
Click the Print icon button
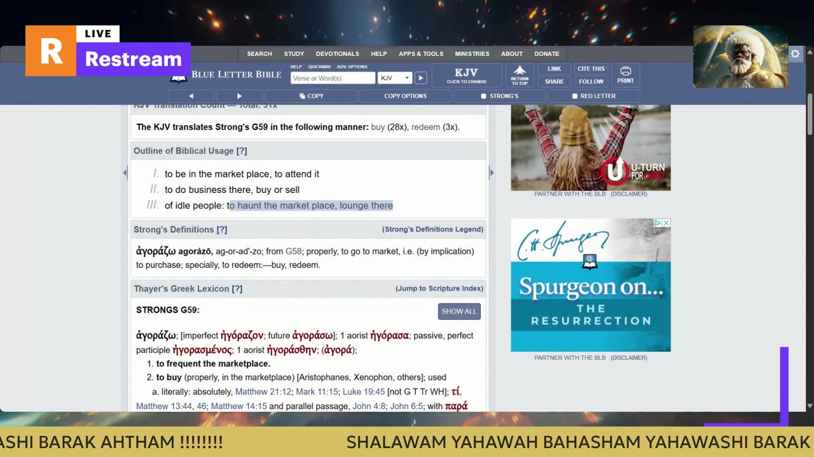coord(625,75)
